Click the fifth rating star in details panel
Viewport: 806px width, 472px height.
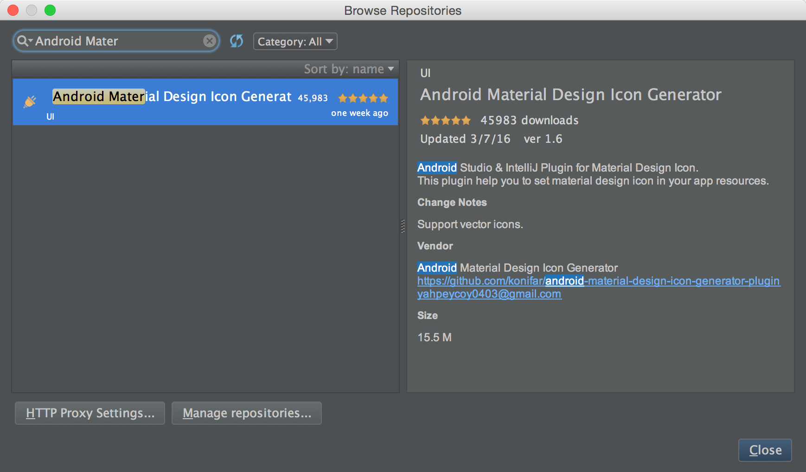pos(466,120)
